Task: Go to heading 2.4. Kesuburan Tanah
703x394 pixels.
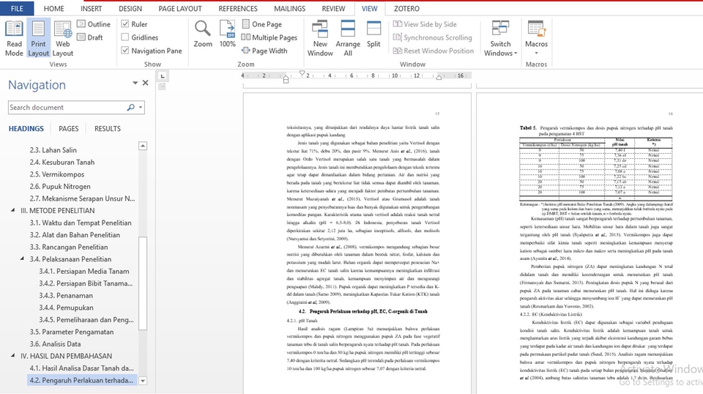Action: [62, 163]
